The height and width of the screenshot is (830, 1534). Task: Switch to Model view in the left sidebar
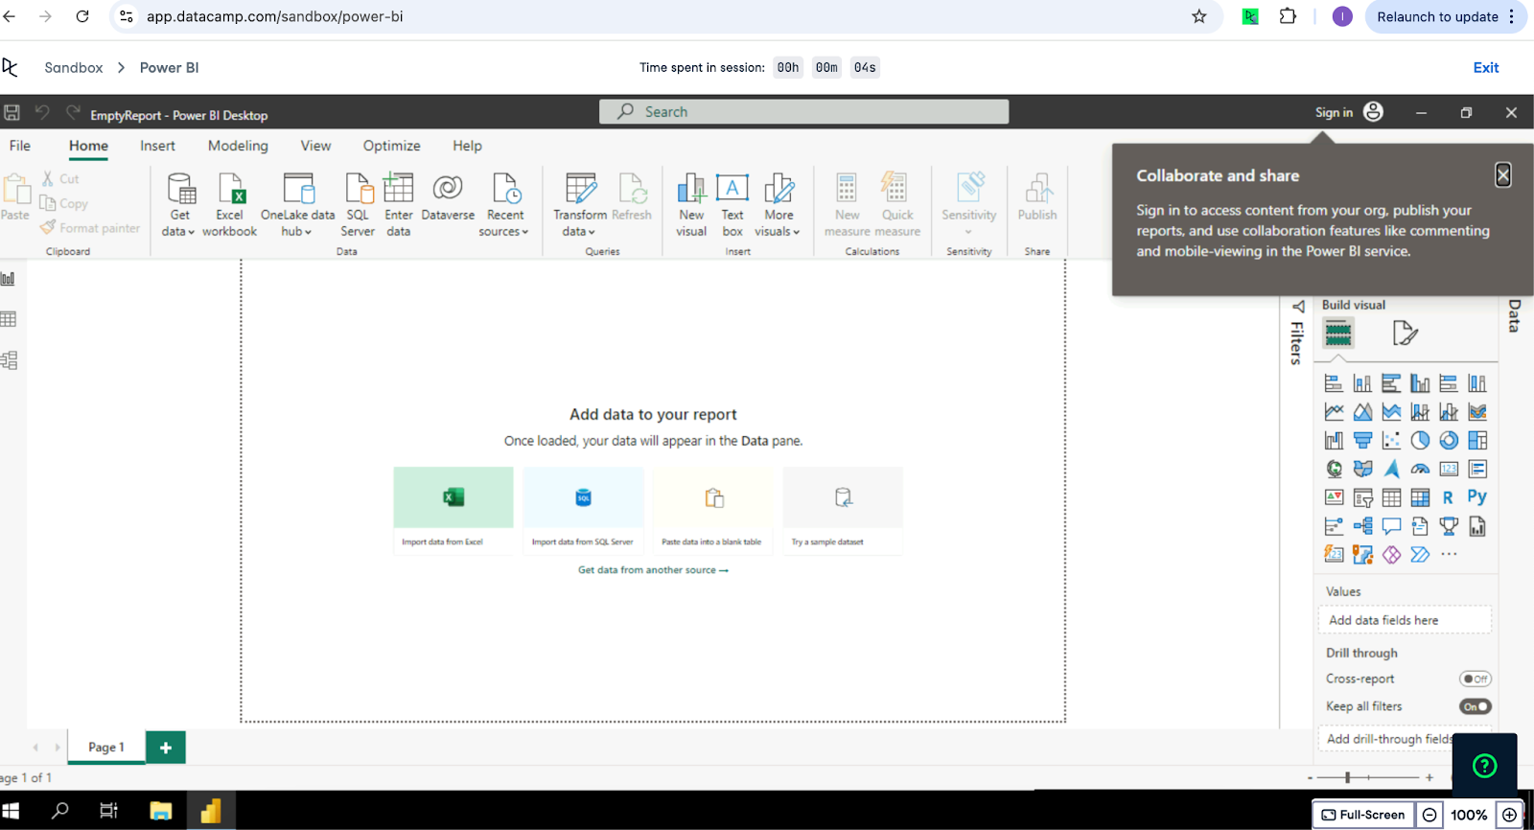click(x=9, y=360)
